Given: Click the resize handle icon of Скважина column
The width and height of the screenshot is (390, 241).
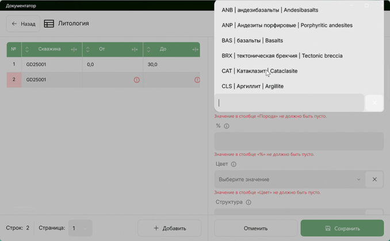Looking at the screenshot, I should click(74, 50).
